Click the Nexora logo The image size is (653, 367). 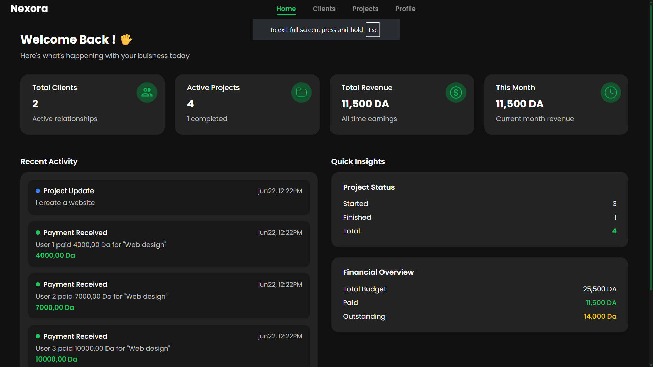[x=29, y=8]
